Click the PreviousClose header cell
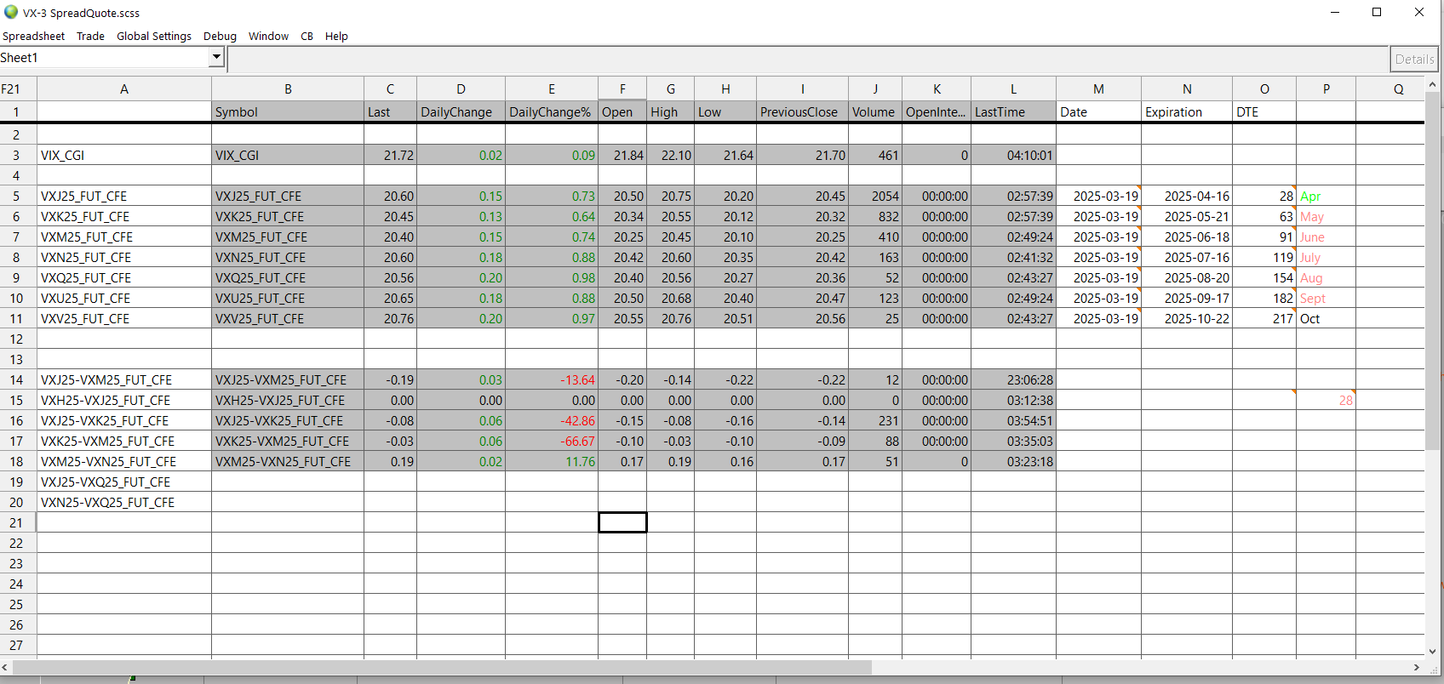The image size is (1444, 684). (x=802, y=111)
